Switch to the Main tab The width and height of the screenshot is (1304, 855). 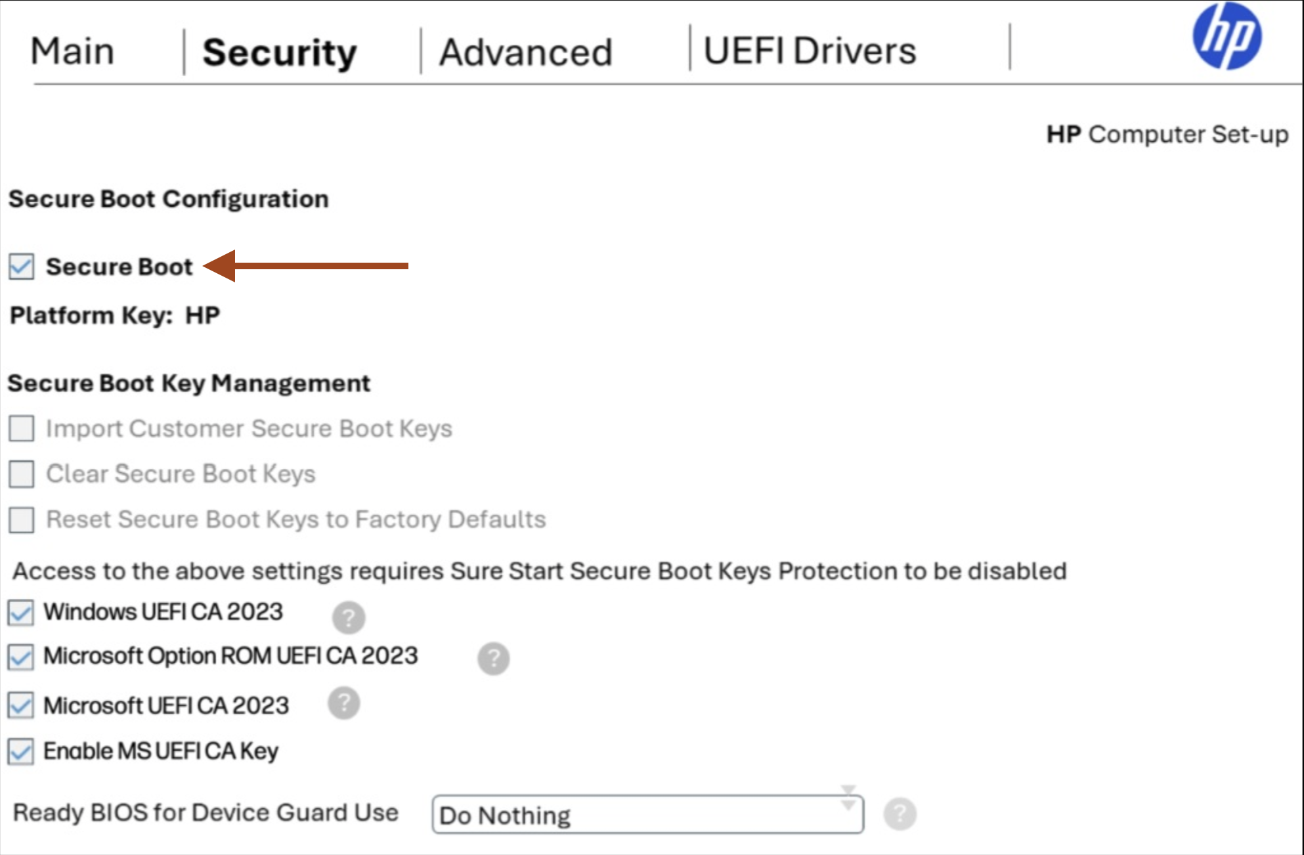click(x=72, y=51)
